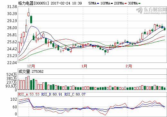The width and height of the screenshot is (167, 117).
Task: Click the RSI_A:53.53 indicator label
Action: [29, 94]
